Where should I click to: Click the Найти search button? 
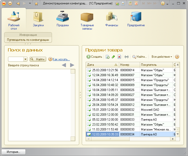38,59
